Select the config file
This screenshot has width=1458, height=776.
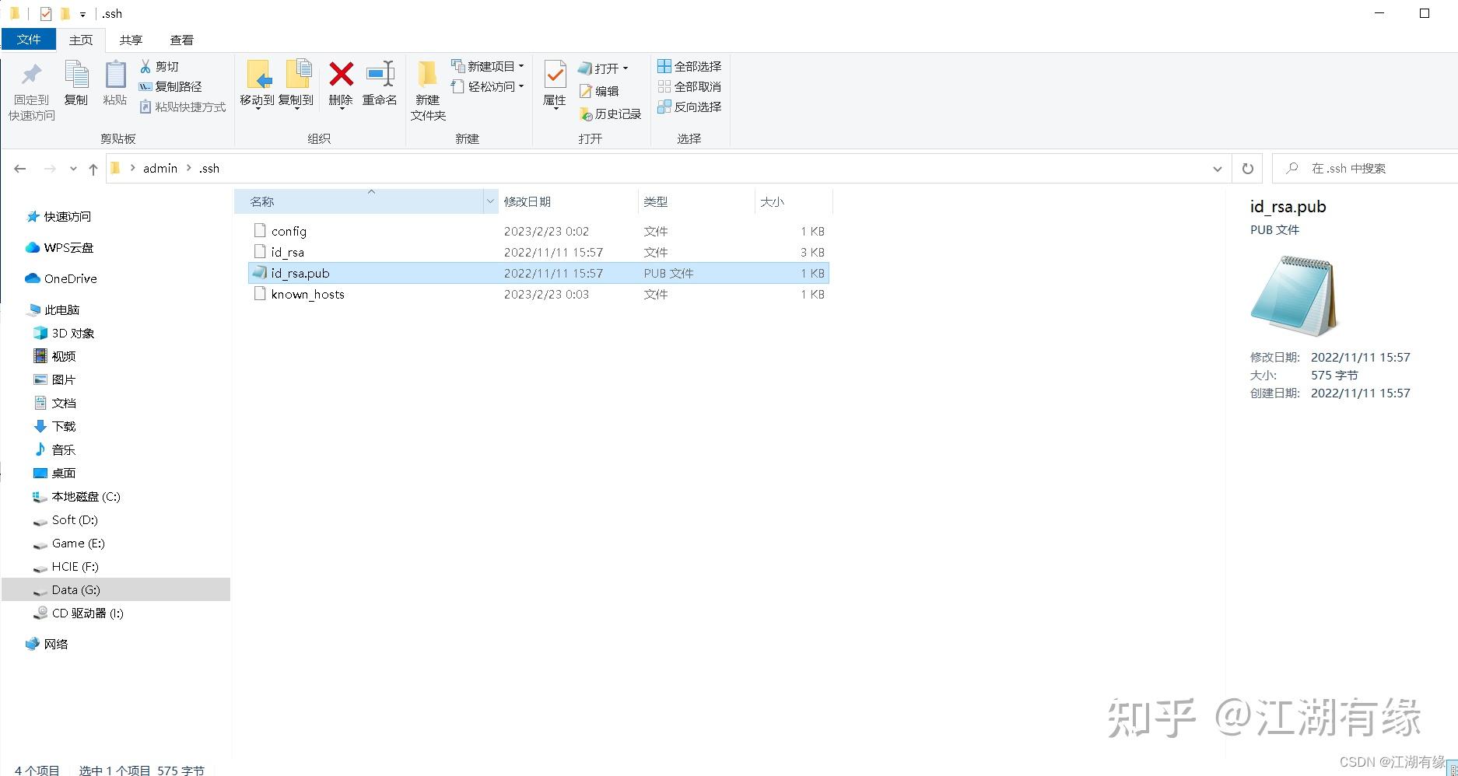(289, 231)
